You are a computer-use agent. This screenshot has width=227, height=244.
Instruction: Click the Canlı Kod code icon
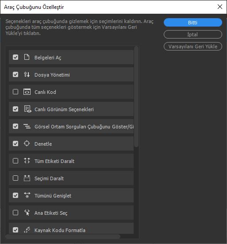[x=27, y=92]
